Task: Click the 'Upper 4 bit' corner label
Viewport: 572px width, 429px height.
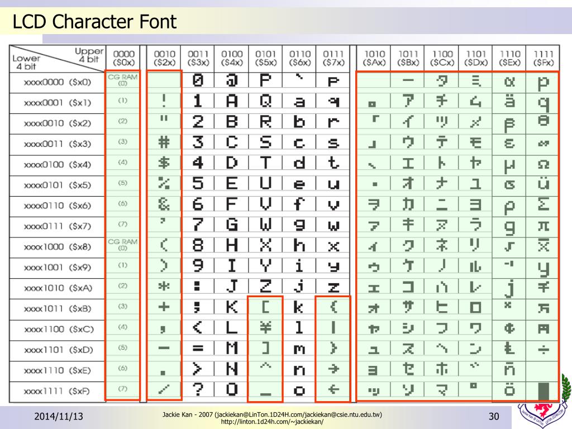Action: tap(89, 55)
